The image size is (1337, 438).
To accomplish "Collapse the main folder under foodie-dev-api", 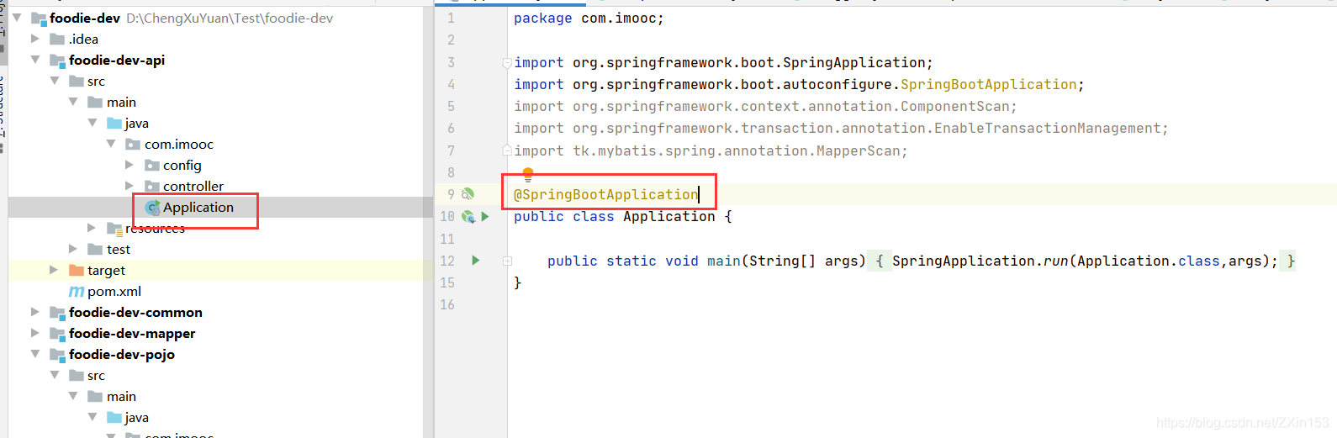I will point(73,102).
